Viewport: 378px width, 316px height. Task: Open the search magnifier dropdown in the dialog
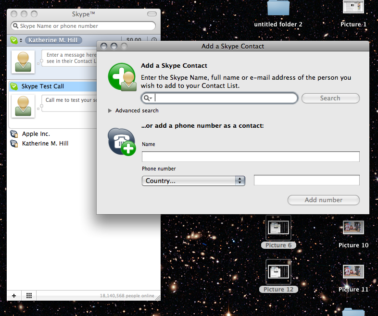(148, 98)
